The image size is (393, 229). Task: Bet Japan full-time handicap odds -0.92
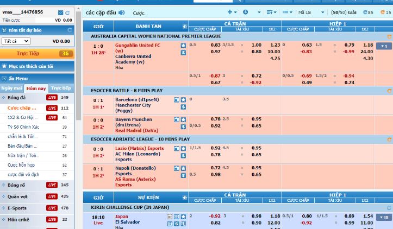(x=215, y=216)
